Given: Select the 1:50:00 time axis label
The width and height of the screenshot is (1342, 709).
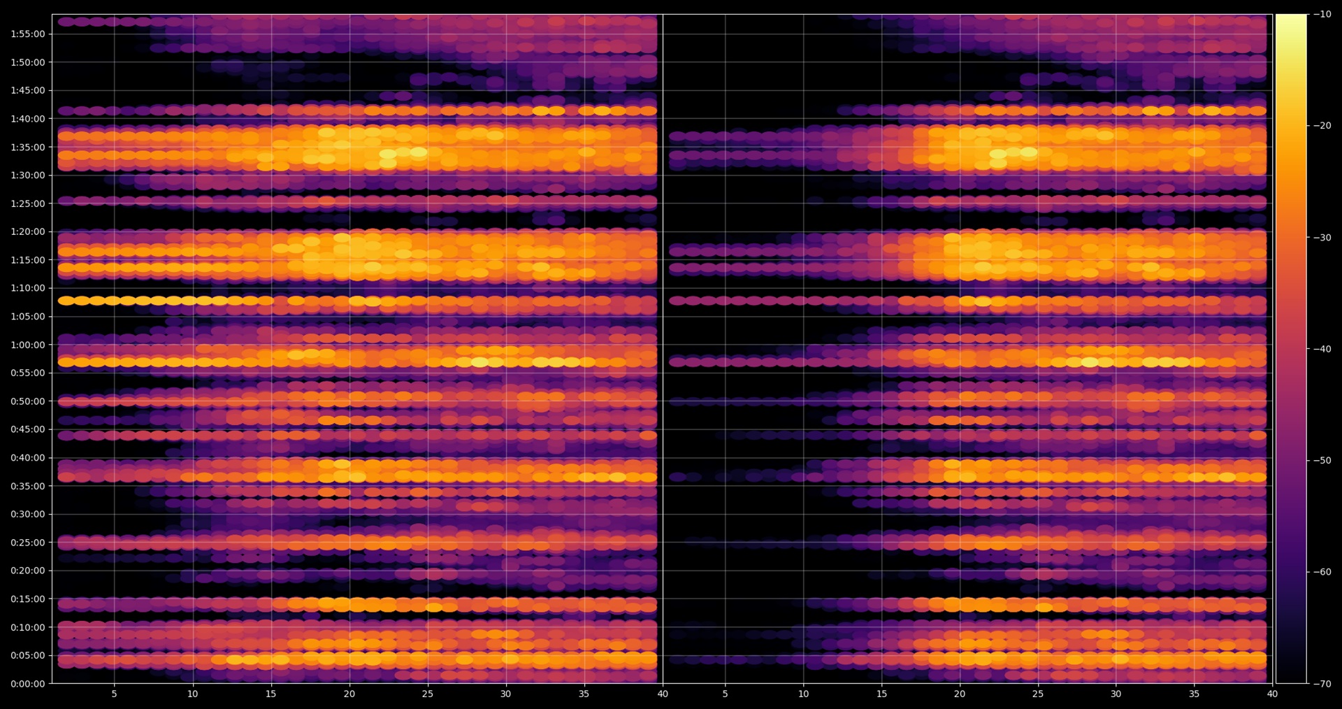Looking at the screenshot, I should point(27,62).
